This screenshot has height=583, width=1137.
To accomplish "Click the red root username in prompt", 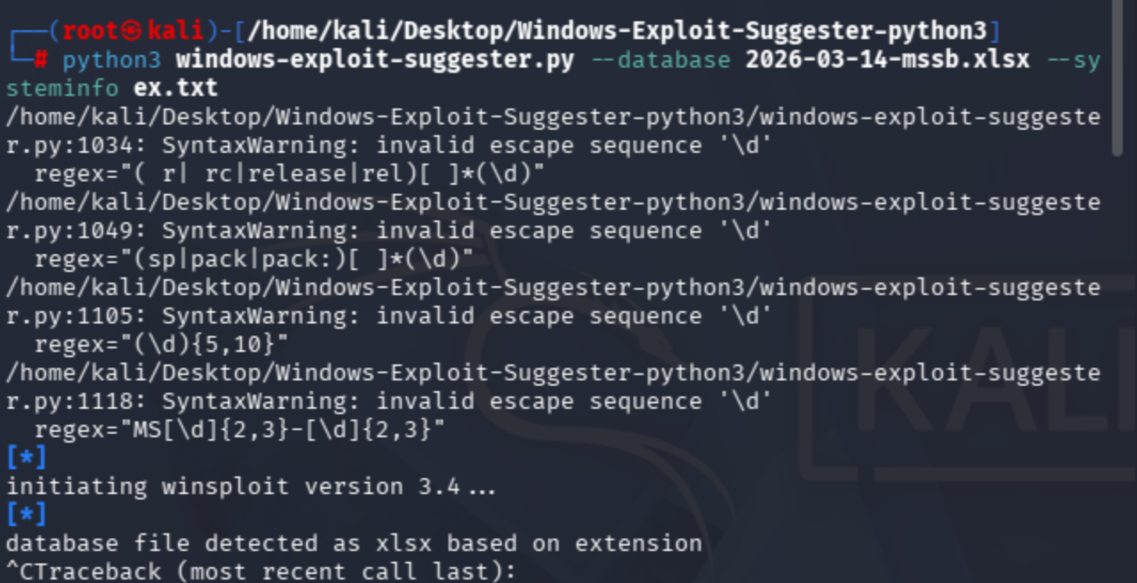I will pos(91,32).
